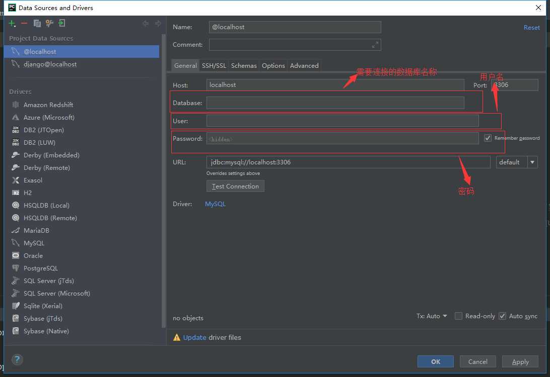
Task: Switch to the Options tab
Action: [x=273, y=65]
